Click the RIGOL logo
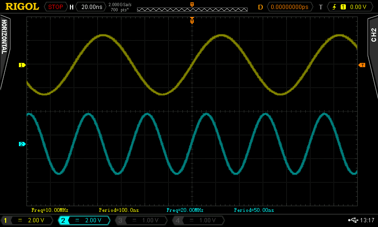Screen dimensions: 378x227 [22, 7]
